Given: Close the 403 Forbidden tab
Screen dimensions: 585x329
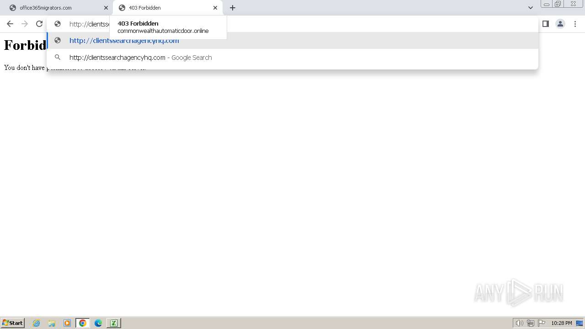Looking at the screenshot, I should pyautogui.click(x=215, y=8).
